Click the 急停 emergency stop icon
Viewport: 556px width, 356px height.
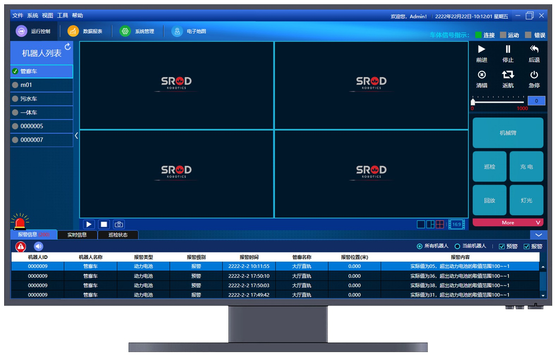coord(534,75)
